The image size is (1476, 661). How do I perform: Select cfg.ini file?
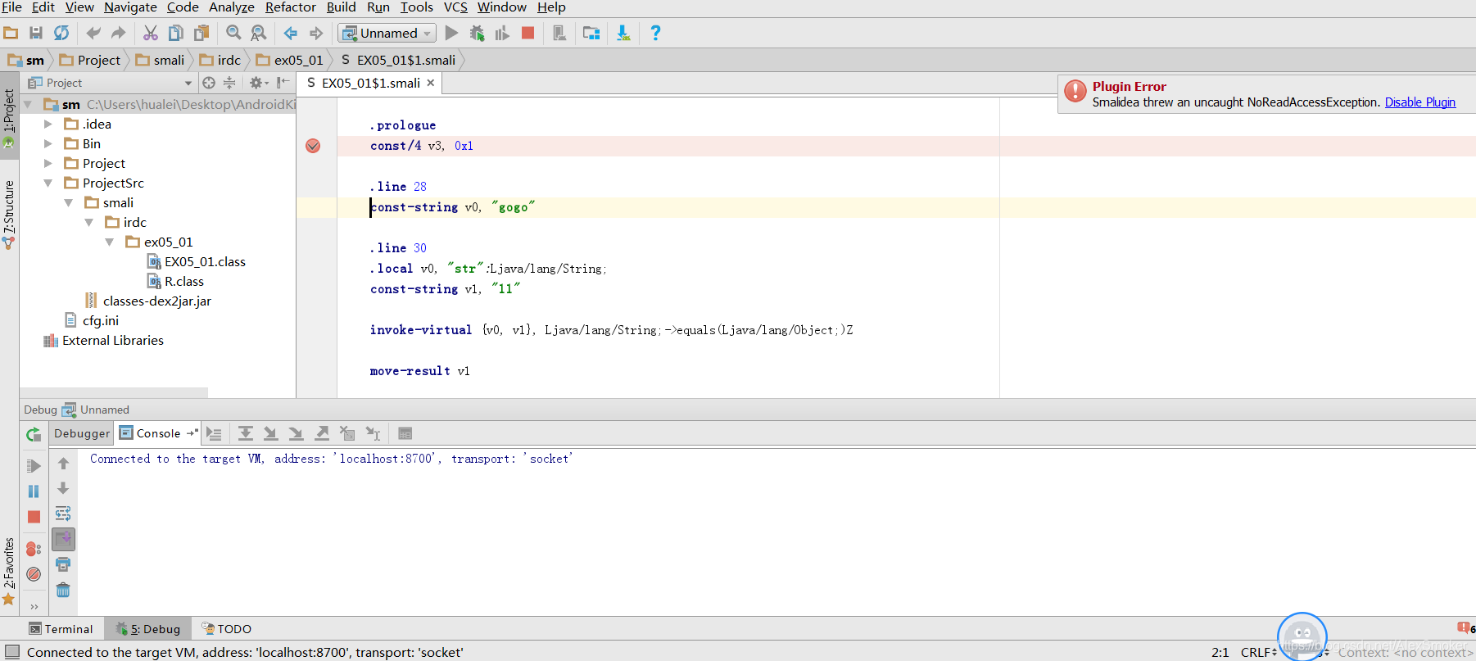point(92,321)
